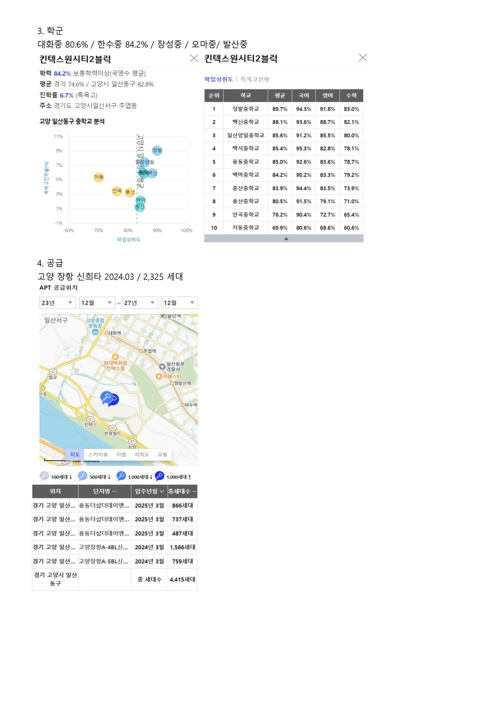
Task: Click the 한류월드 IC marker on the map
Action: tap(113, 428)
